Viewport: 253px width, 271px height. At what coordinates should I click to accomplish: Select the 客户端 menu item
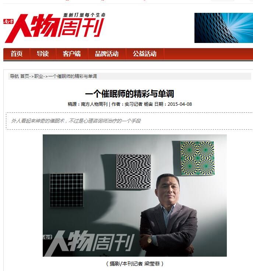(x=72, y=54)
